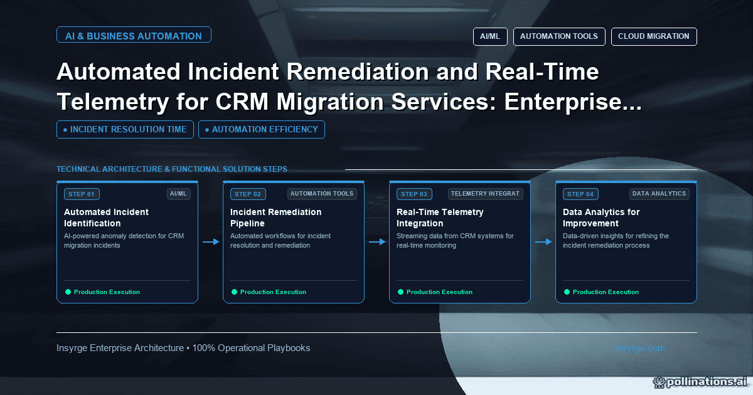The height and width of the screenshot is (395, 753).
Task: Click the Technical Architecture & Functional Solution Steps heading
Action: pyautogui.click(x=172, y=169)
